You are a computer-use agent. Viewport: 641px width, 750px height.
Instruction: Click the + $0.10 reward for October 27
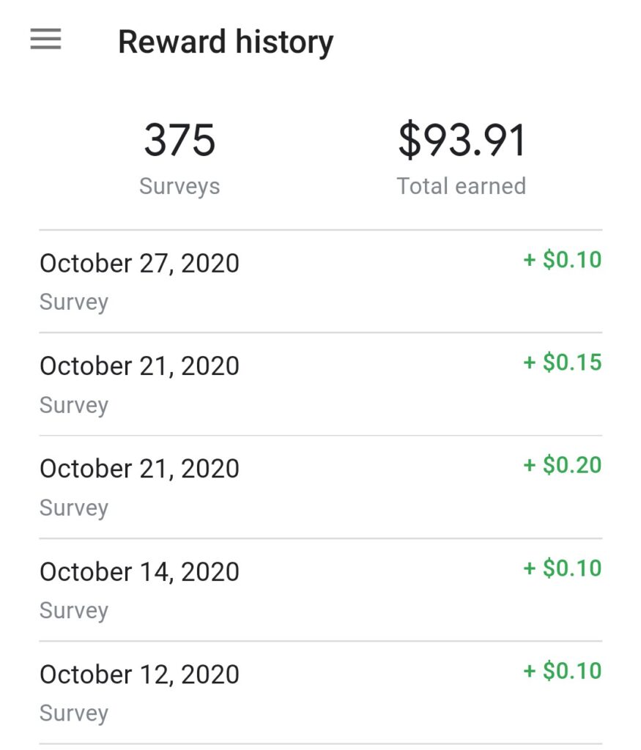pyautogui.click(x=563, y=260)
